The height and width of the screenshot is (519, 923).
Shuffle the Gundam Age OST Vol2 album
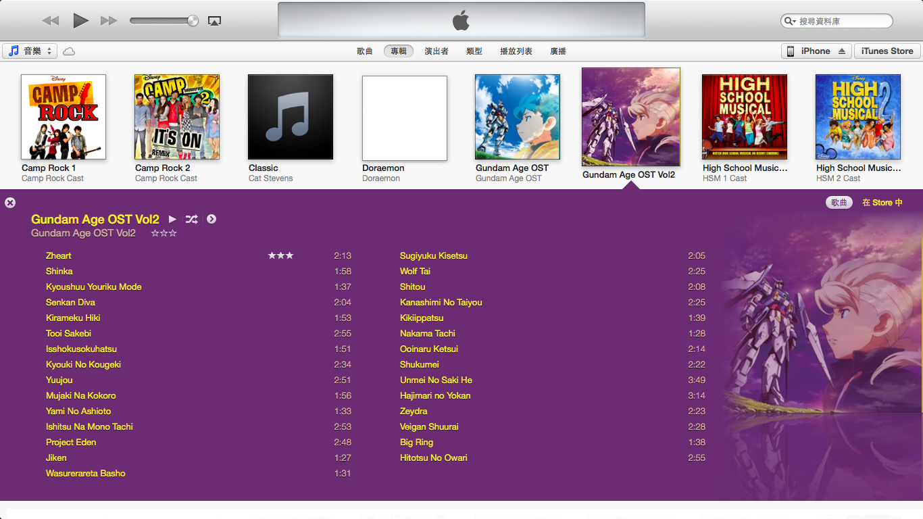click(192, 219)
